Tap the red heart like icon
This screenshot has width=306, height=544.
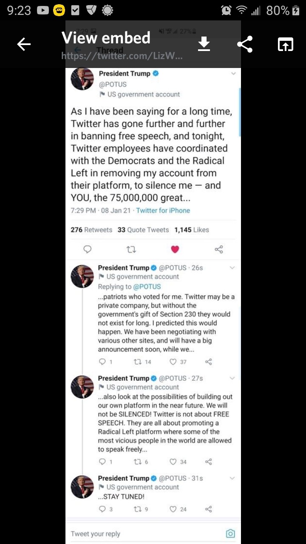pos(175,249)
